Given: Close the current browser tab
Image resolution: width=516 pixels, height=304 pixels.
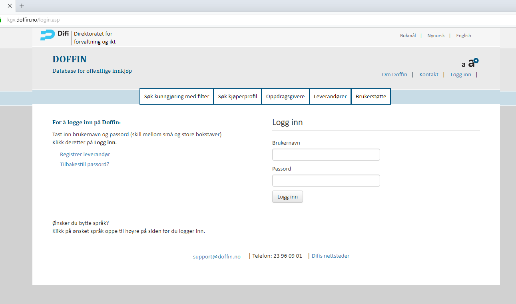Looking at the screenshot, I should click(10, 6).
